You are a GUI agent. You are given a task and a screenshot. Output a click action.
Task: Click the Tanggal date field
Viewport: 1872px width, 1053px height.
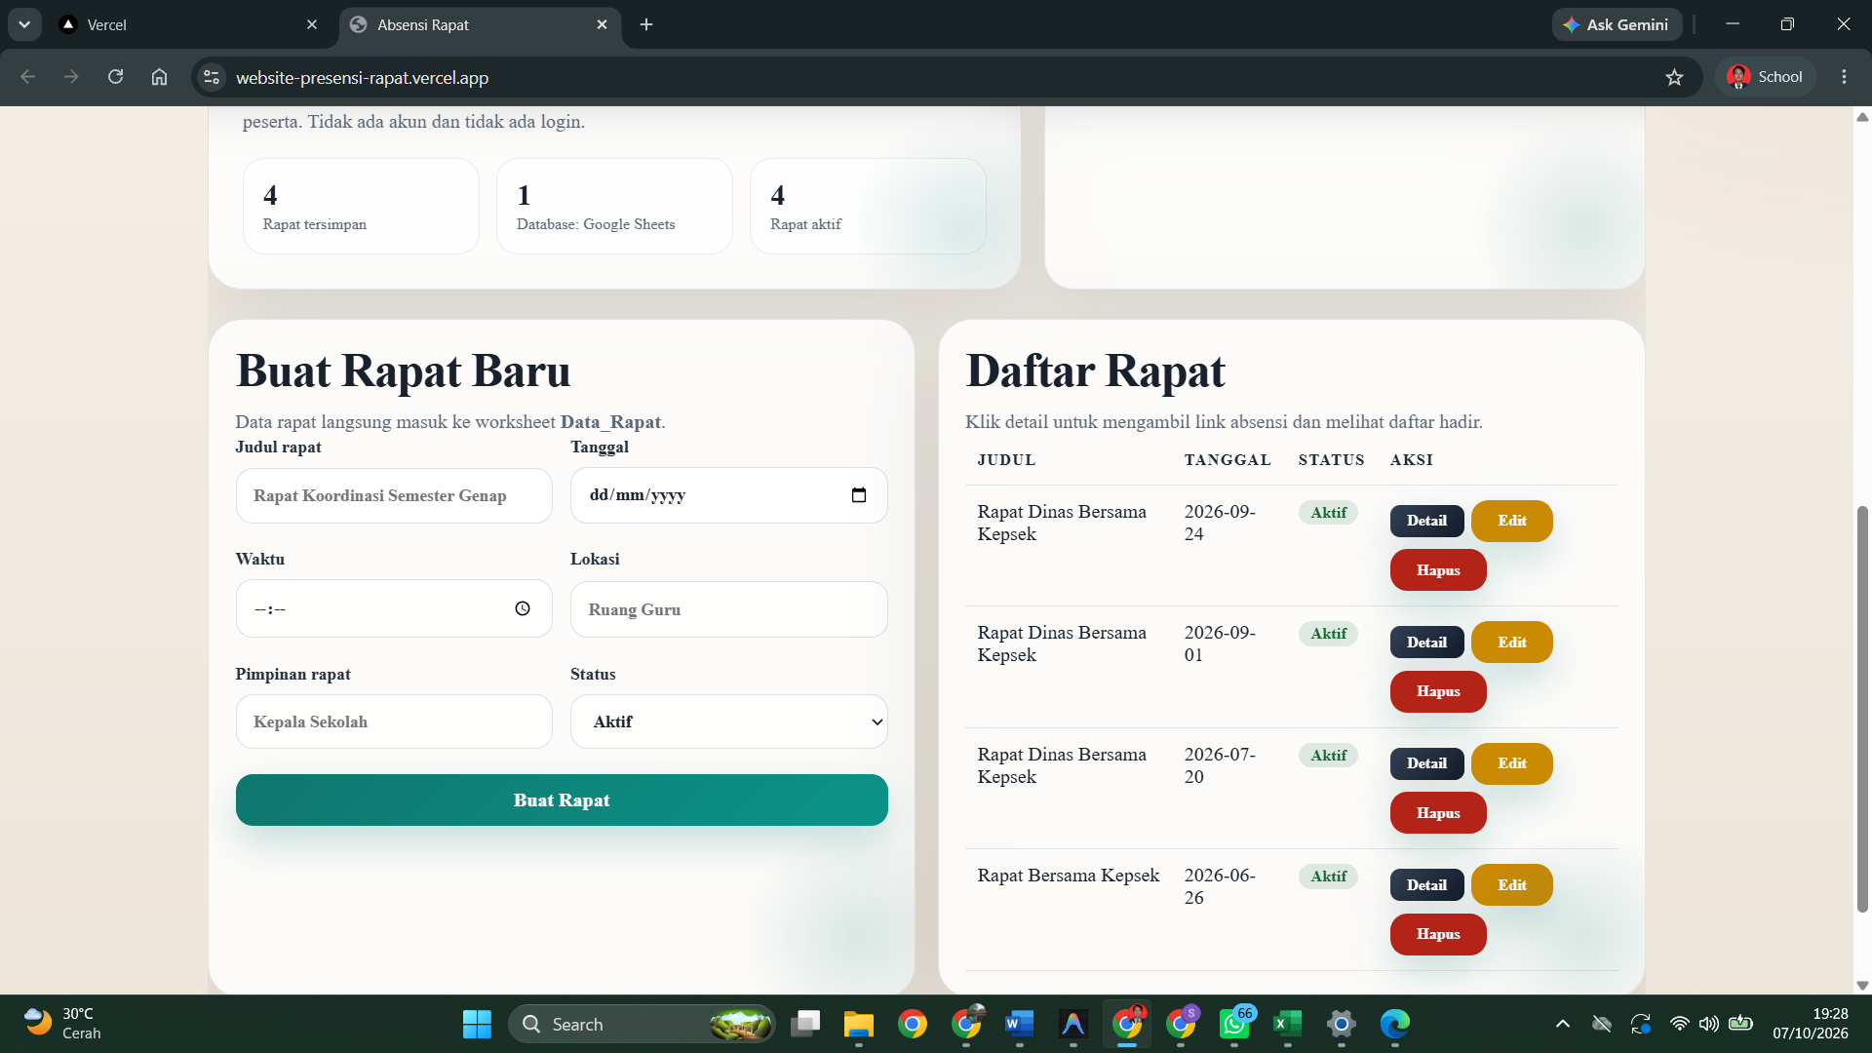coord(729,495)
